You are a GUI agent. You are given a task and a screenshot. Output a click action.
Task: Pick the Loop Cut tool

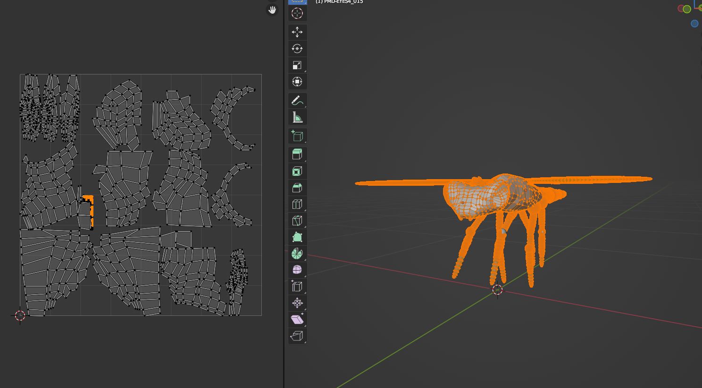tap(297, 204)
